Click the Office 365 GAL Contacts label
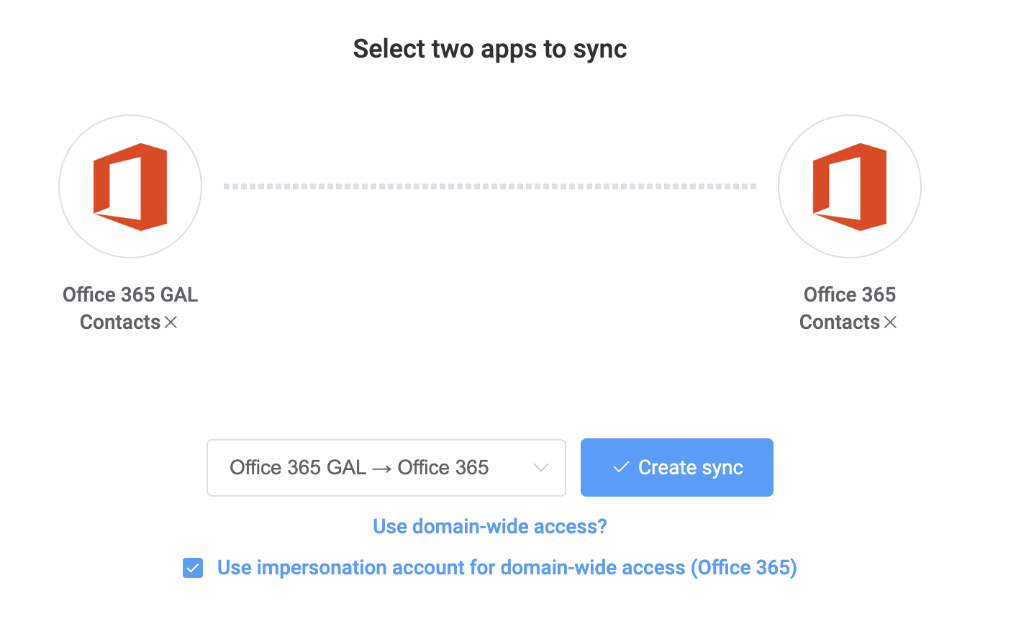The height and width of the screenshot is (619, 1016). pyautogui.click(x=130, y=308)
